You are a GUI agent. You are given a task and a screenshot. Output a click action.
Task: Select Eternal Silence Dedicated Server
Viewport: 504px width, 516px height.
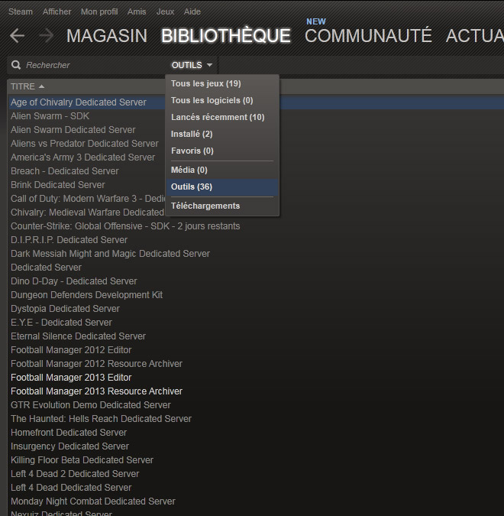[78, 336]
